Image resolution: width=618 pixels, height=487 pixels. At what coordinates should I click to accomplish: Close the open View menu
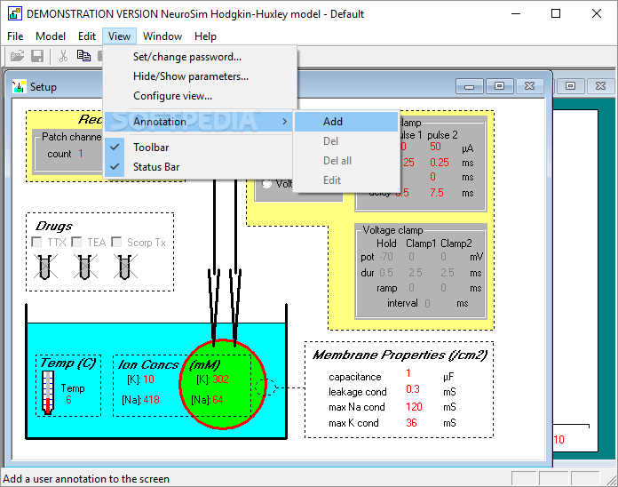[119, 36]
